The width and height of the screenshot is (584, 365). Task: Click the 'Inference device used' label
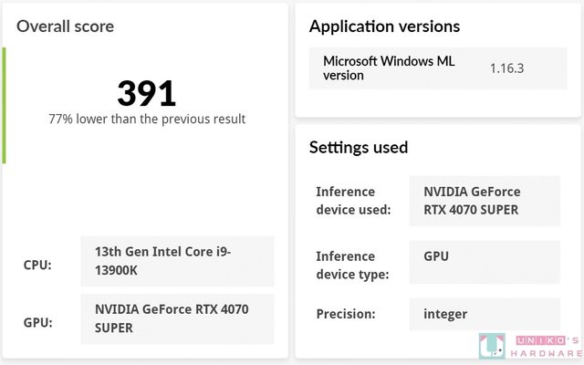[353, 201]
